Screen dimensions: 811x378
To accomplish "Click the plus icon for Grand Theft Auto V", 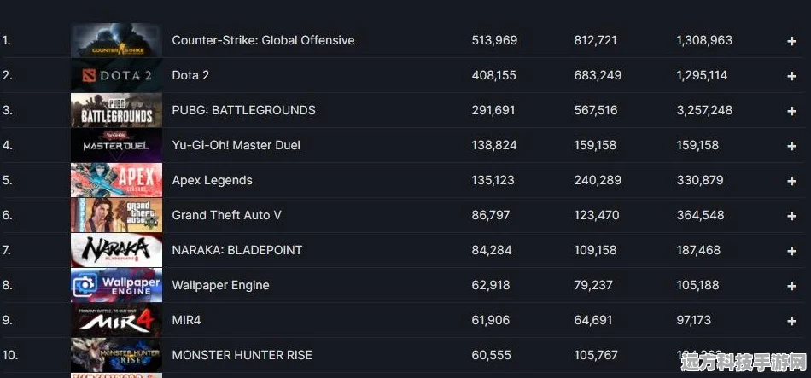I will 791,216.
